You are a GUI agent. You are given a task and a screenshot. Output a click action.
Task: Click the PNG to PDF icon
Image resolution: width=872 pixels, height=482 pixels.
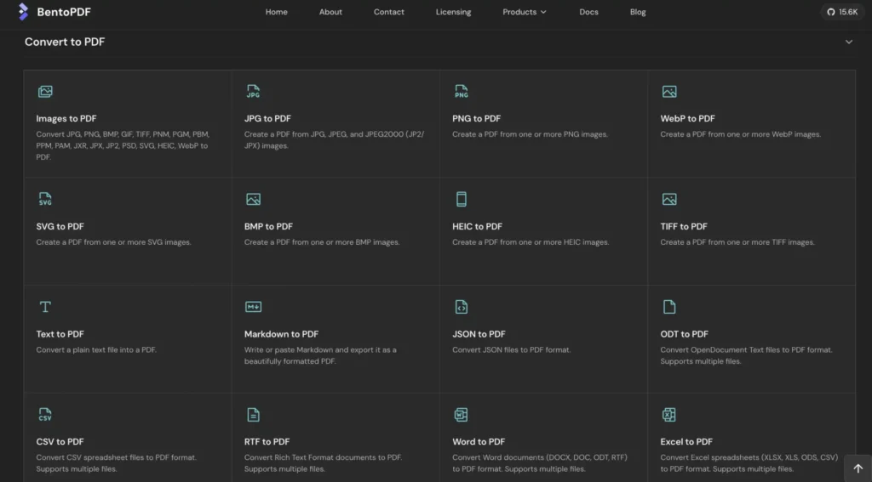[461, 92]
